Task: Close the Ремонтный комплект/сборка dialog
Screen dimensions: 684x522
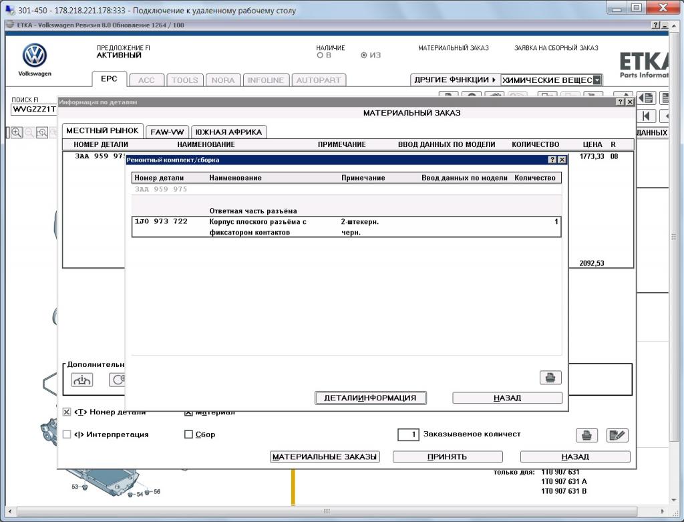Action: click(x=562, y=160)
